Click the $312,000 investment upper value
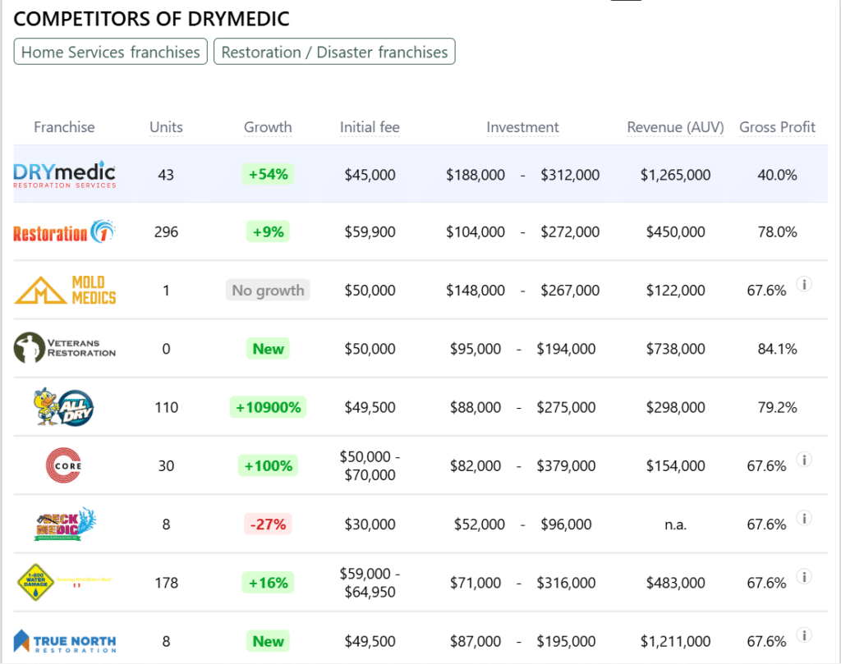Image resolution: width=841 pixels, height=664 pixels. [570, 175]
